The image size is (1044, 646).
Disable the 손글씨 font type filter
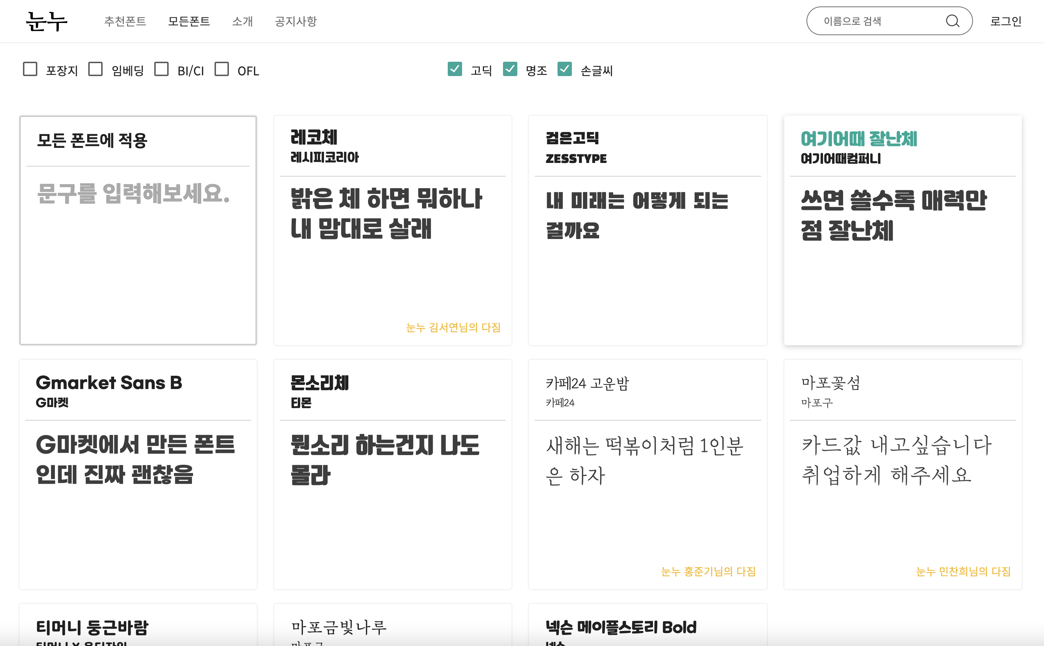(564, 69)
